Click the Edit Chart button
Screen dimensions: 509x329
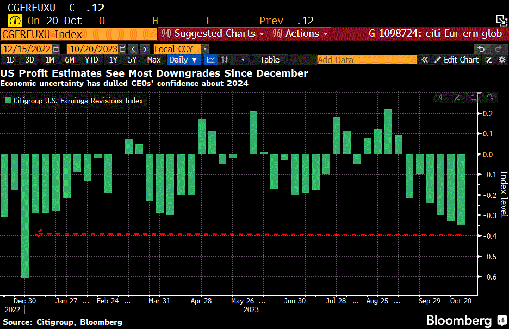click(x=457, y=60)
